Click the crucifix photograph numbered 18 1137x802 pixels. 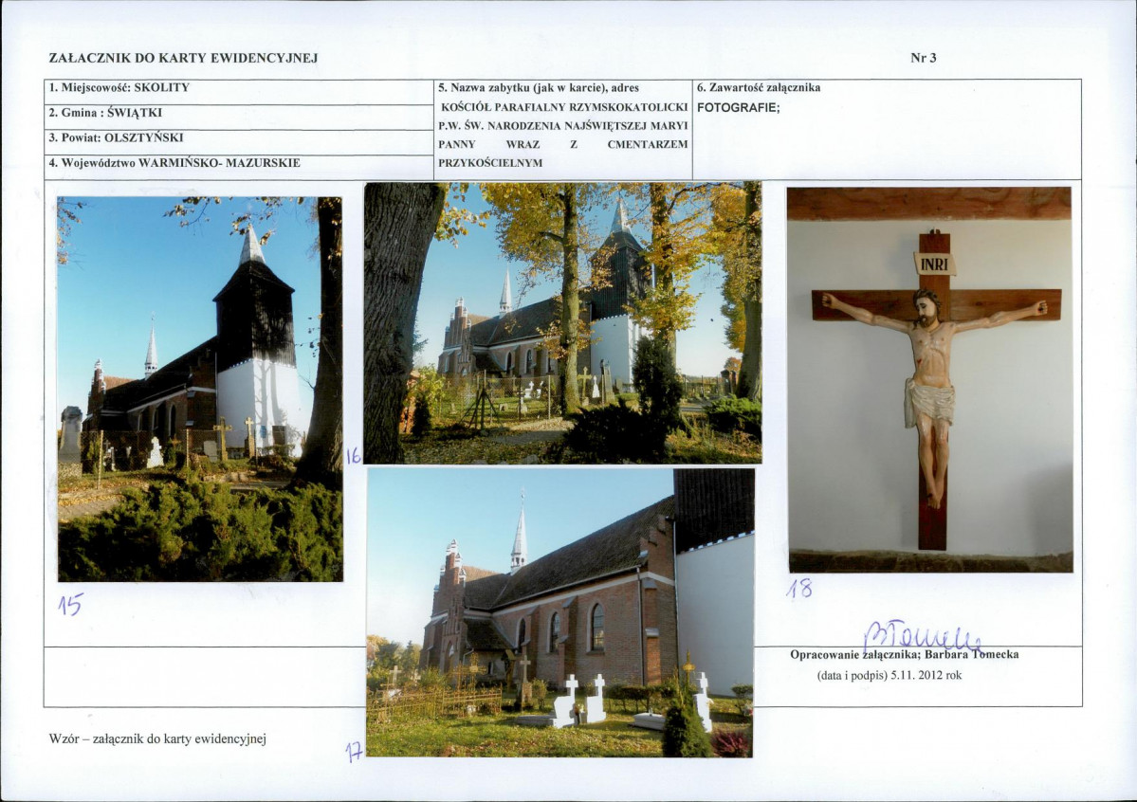[x=929, y=380]
